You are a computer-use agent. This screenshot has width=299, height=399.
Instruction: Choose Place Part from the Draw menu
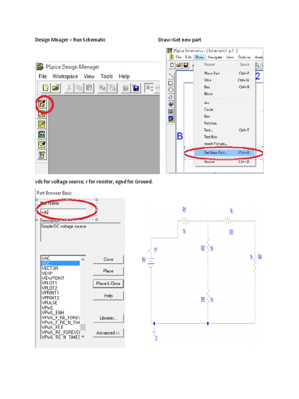pyautogui.click(x=225, y=73)
